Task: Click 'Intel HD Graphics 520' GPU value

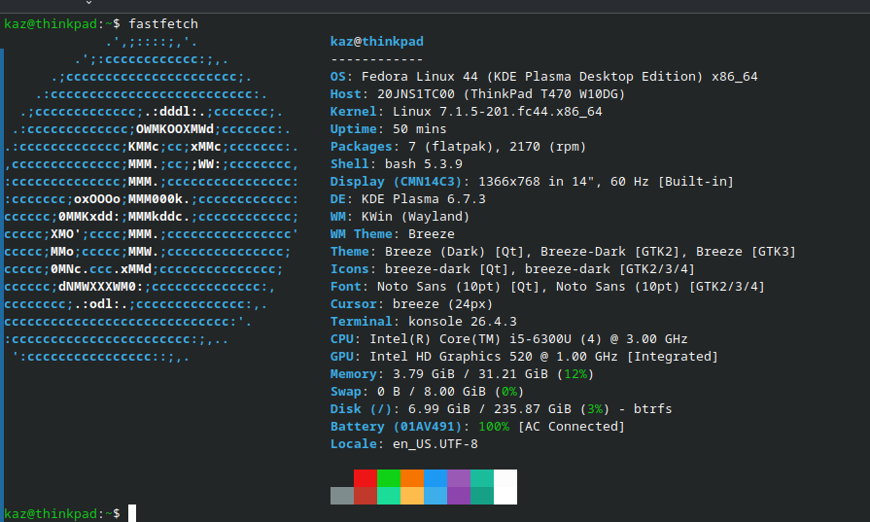Action: pos(450,357)
